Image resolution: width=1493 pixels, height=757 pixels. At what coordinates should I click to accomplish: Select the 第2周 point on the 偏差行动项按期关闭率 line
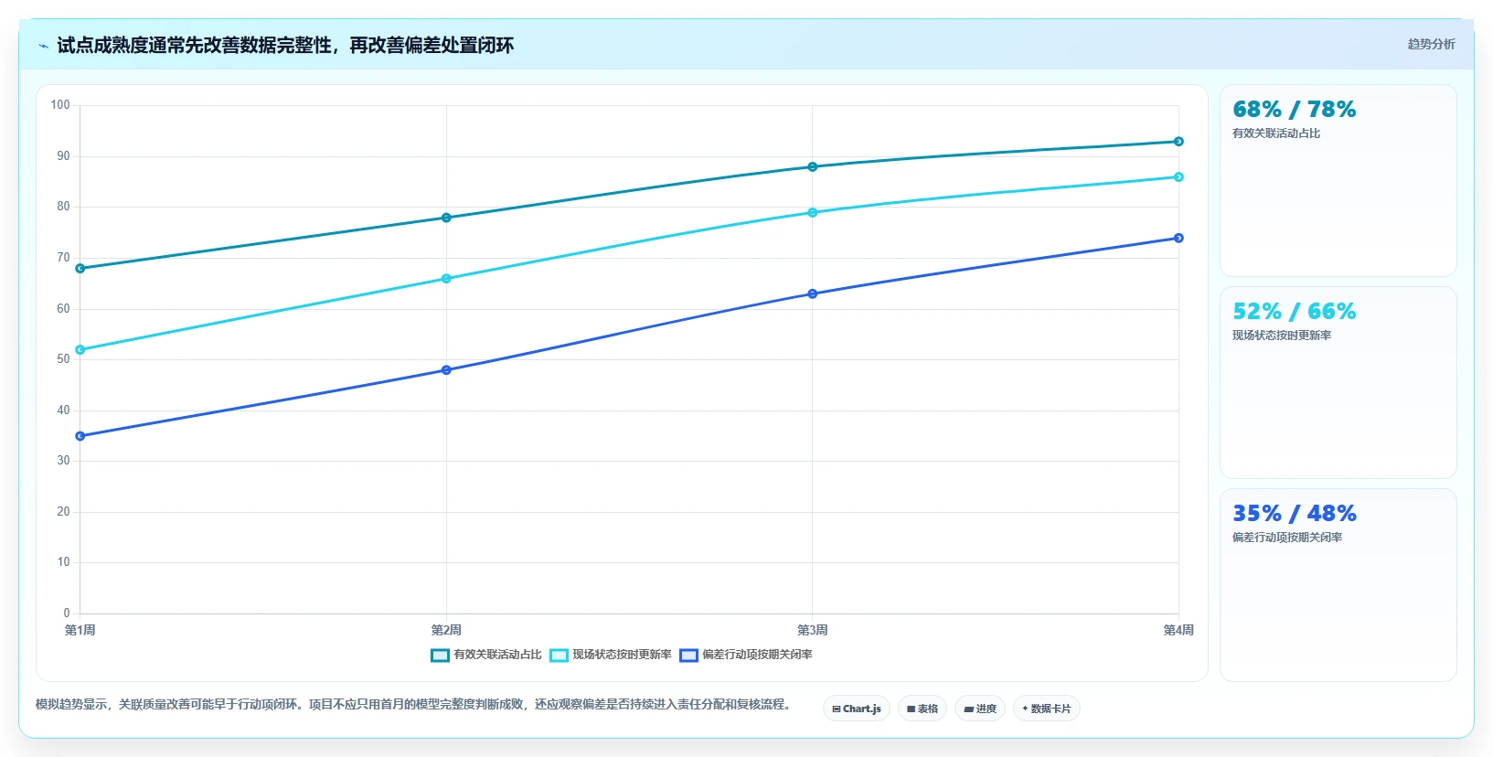[446, 370]
